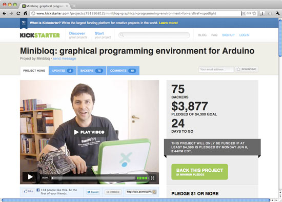Viewport: 282px width, 202px height.
Task: Open the Learn more! link
Action: pos(168,23)
